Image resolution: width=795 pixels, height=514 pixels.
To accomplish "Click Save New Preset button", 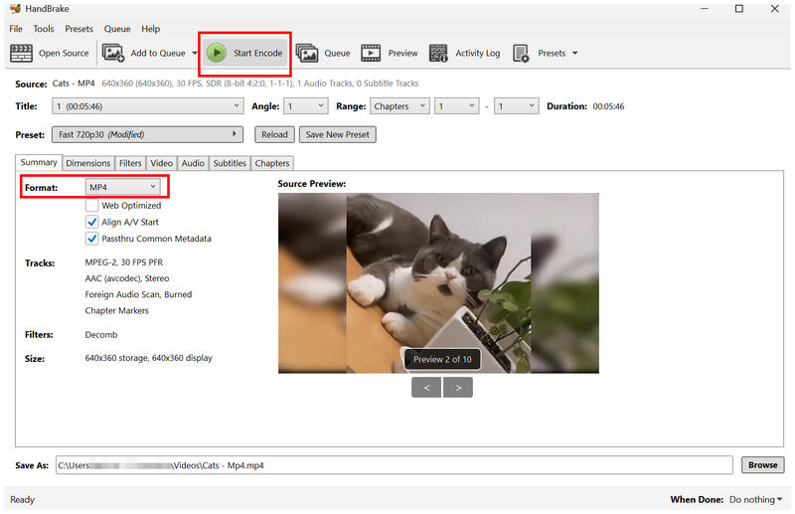I will click(338, 134).
